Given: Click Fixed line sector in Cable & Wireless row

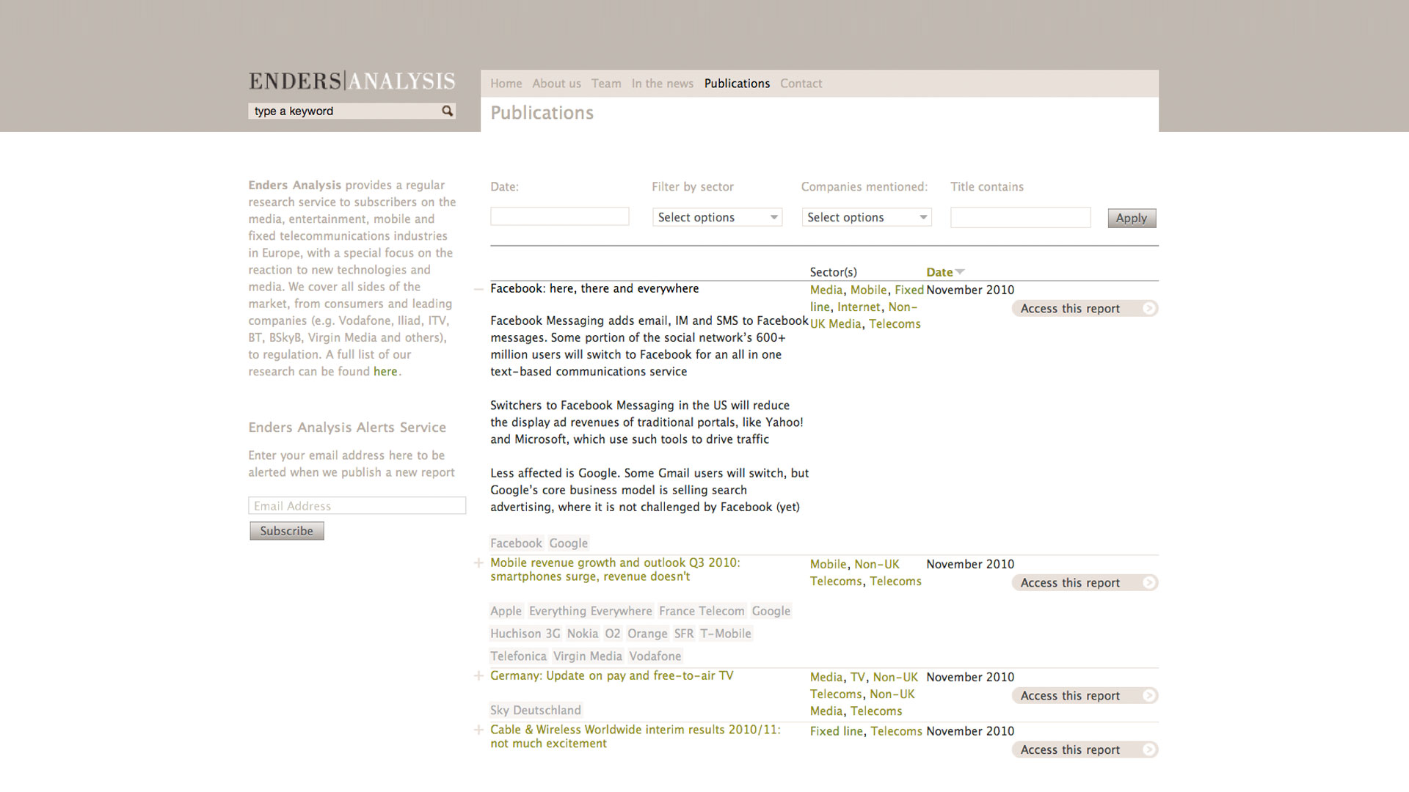Looking at the screenshot, I should (837, 732).
